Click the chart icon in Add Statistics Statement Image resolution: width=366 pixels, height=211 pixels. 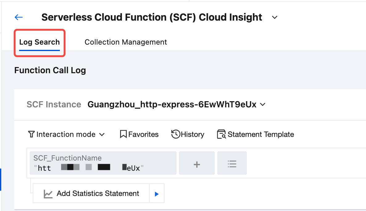(x=48, y=194)
